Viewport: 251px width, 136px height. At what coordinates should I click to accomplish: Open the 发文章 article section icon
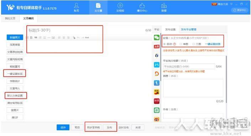pos(98,7)
